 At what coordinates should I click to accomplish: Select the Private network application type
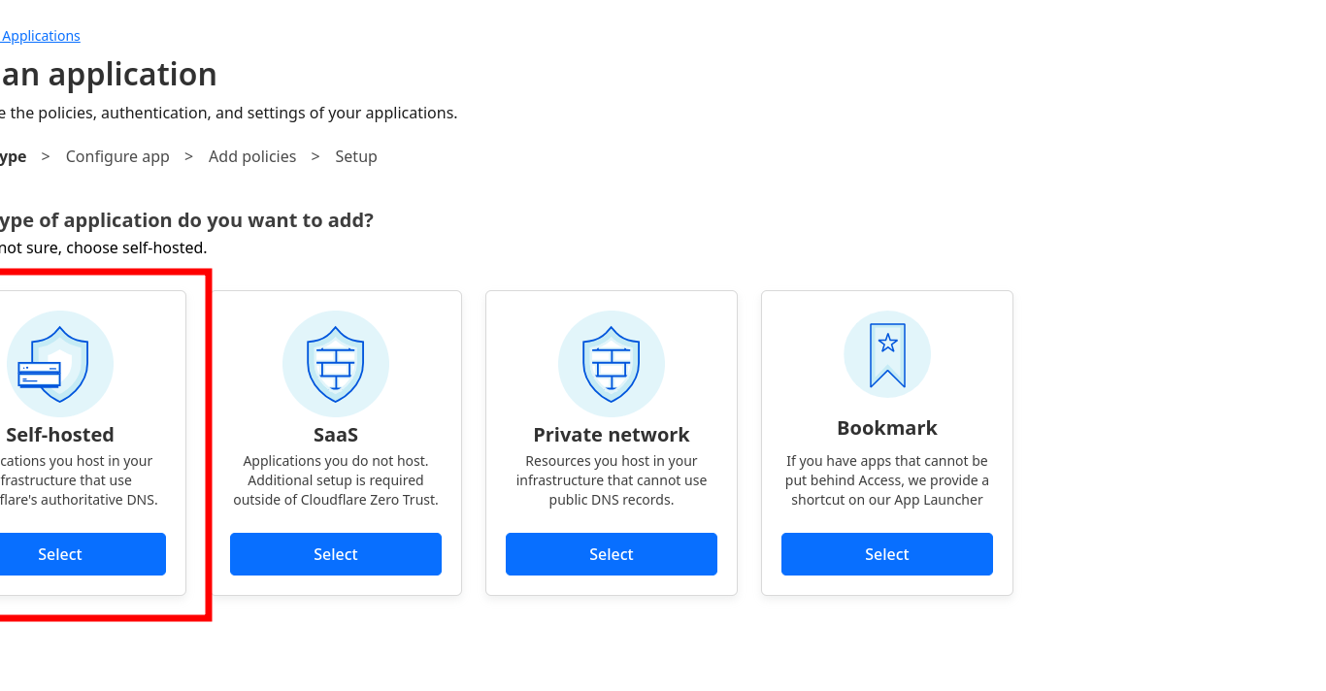point(612,553)
